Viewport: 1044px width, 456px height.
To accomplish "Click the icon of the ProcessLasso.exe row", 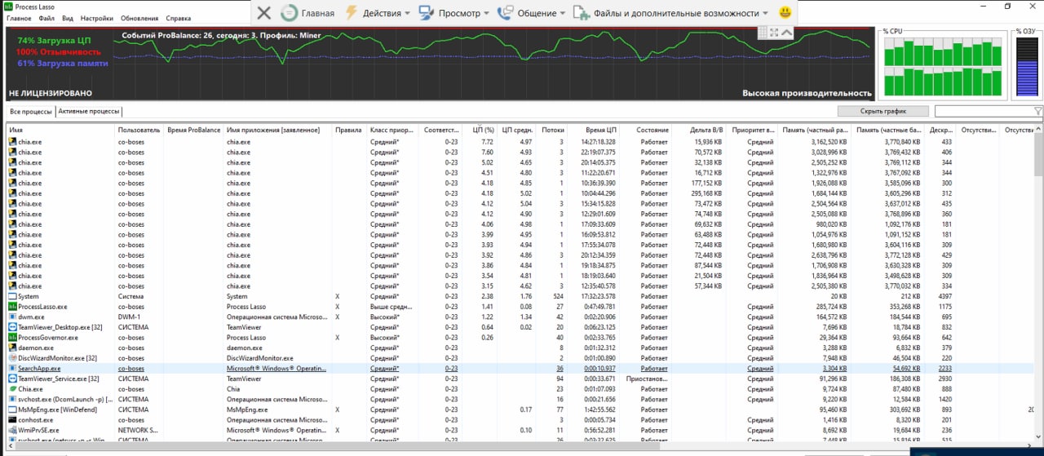I will 12,307.
